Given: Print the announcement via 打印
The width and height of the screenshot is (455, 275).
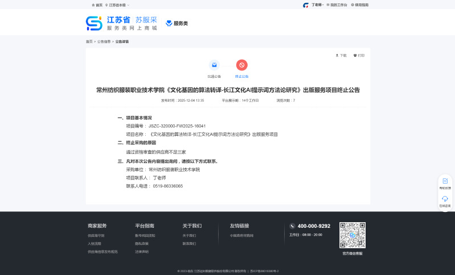Looking at the screenshot, I should (x=359, y=56).
